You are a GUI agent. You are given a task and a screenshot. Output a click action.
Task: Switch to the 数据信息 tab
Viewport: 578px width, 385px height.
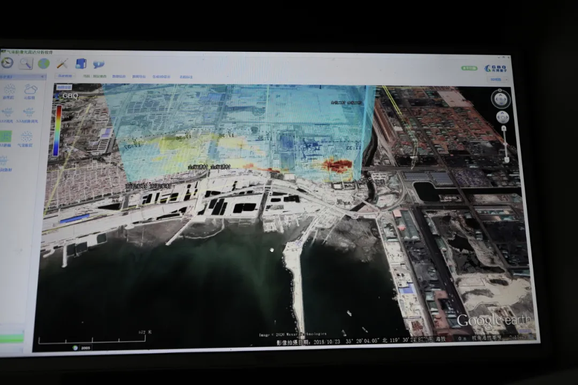point(119,76)
